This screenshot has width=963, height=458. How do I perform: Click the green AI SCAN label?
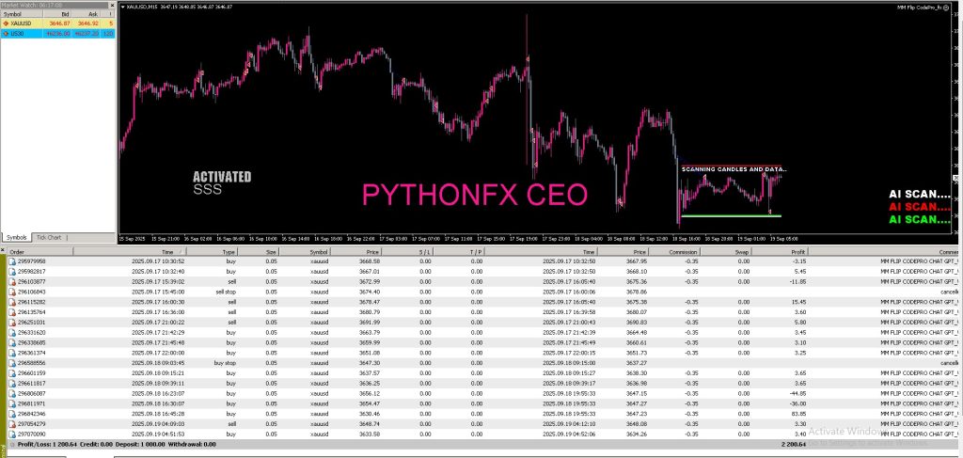click(x=920, y=219)
